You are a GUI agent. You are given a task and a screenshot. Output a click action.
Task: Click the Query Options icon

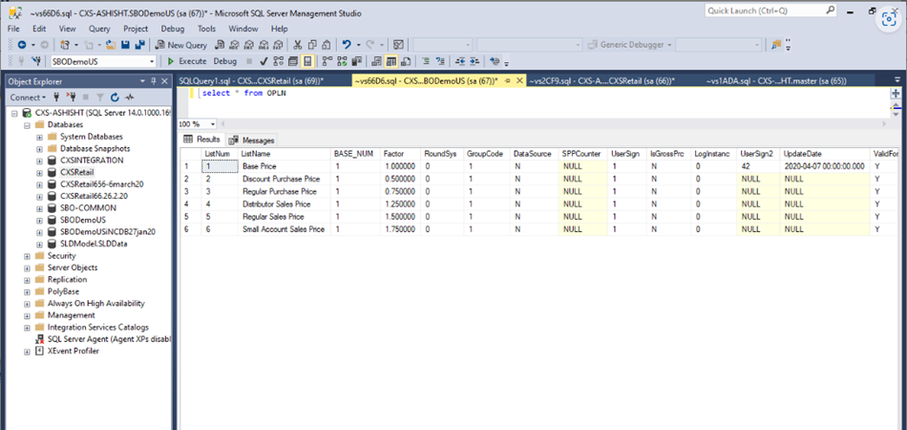click(293, 61)
